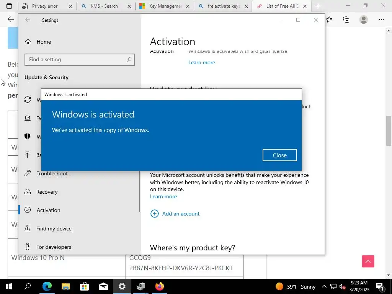
Task: Launch Microsoft Edge from taskbar
Action: (47, 286)
